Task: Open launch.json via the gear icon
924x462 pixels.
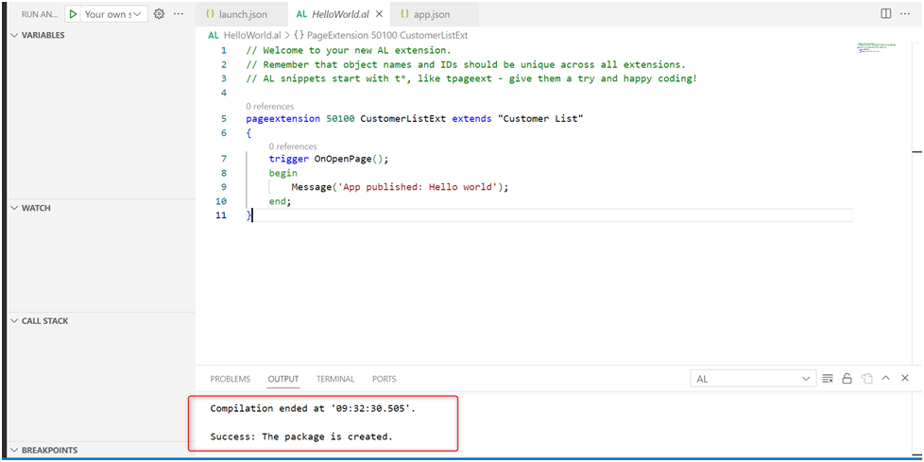Action: click(159, 14)
